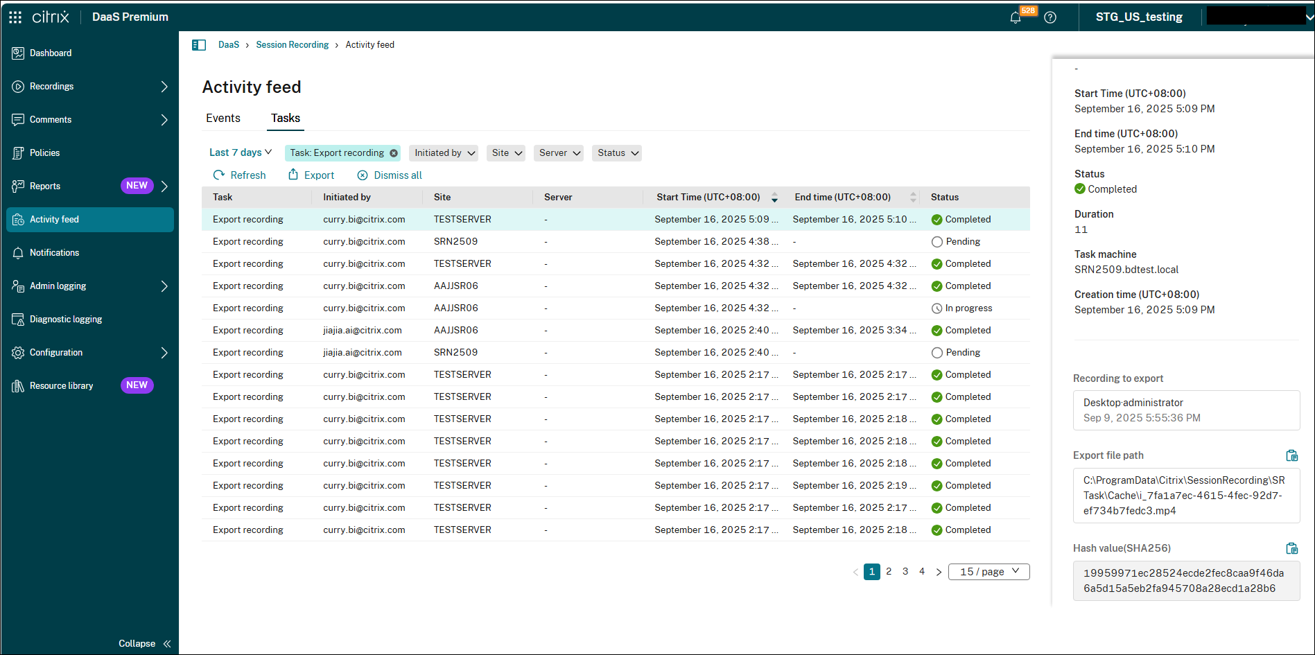Click Dismiss all tasks

[390, 175]
